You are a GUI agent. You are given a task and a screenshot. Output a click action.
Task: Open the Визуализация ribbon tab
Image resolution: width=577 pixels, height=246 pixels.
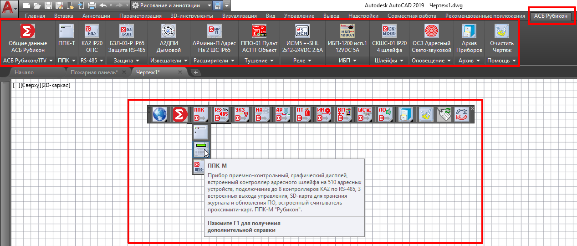240,16
